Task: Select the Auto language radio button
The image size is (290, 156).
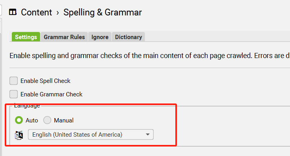Action: tap(19, 120)
